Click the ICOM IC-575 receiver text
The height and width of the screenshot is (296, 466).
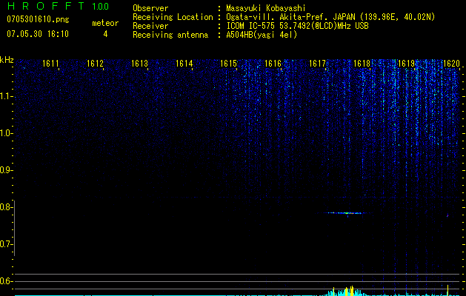point(297,26)
